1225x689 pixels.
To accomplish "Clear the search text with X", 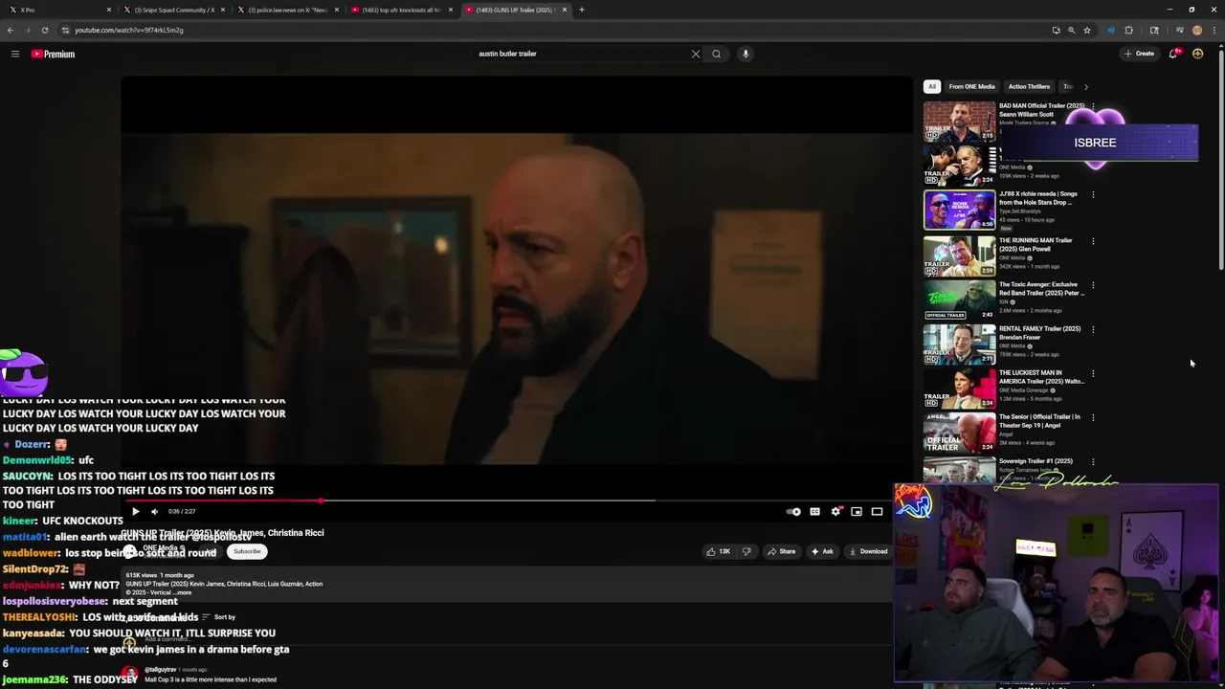I will (696, 54).
